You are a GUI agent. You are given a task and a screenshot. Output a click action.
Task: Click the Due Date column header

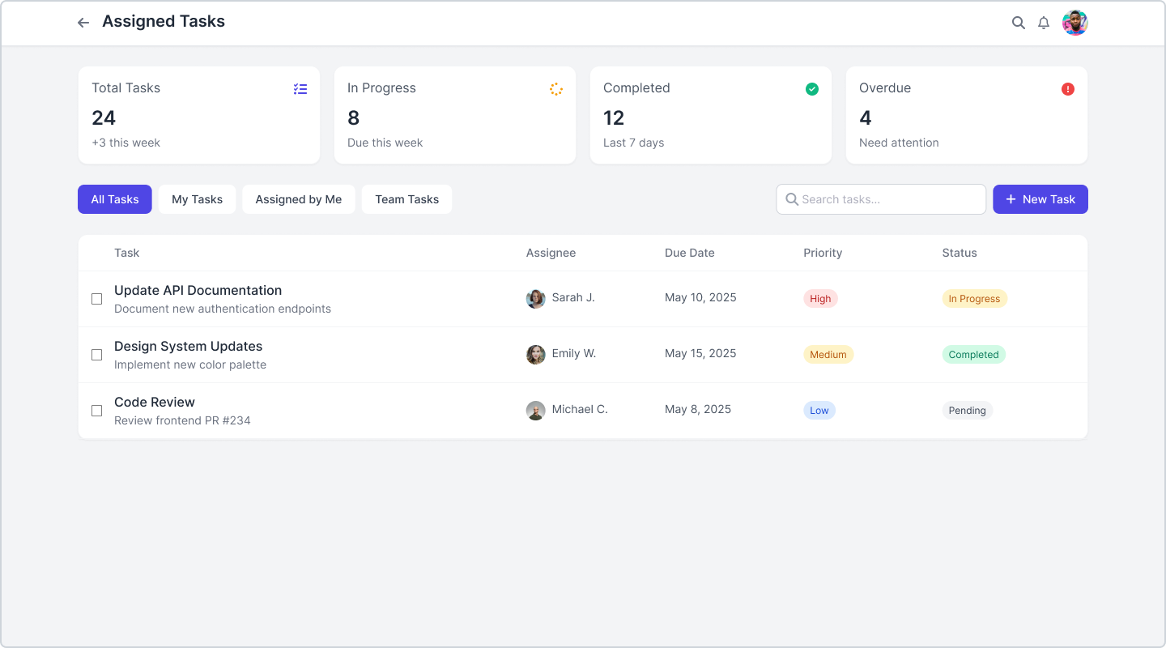(x=690, y=253)
